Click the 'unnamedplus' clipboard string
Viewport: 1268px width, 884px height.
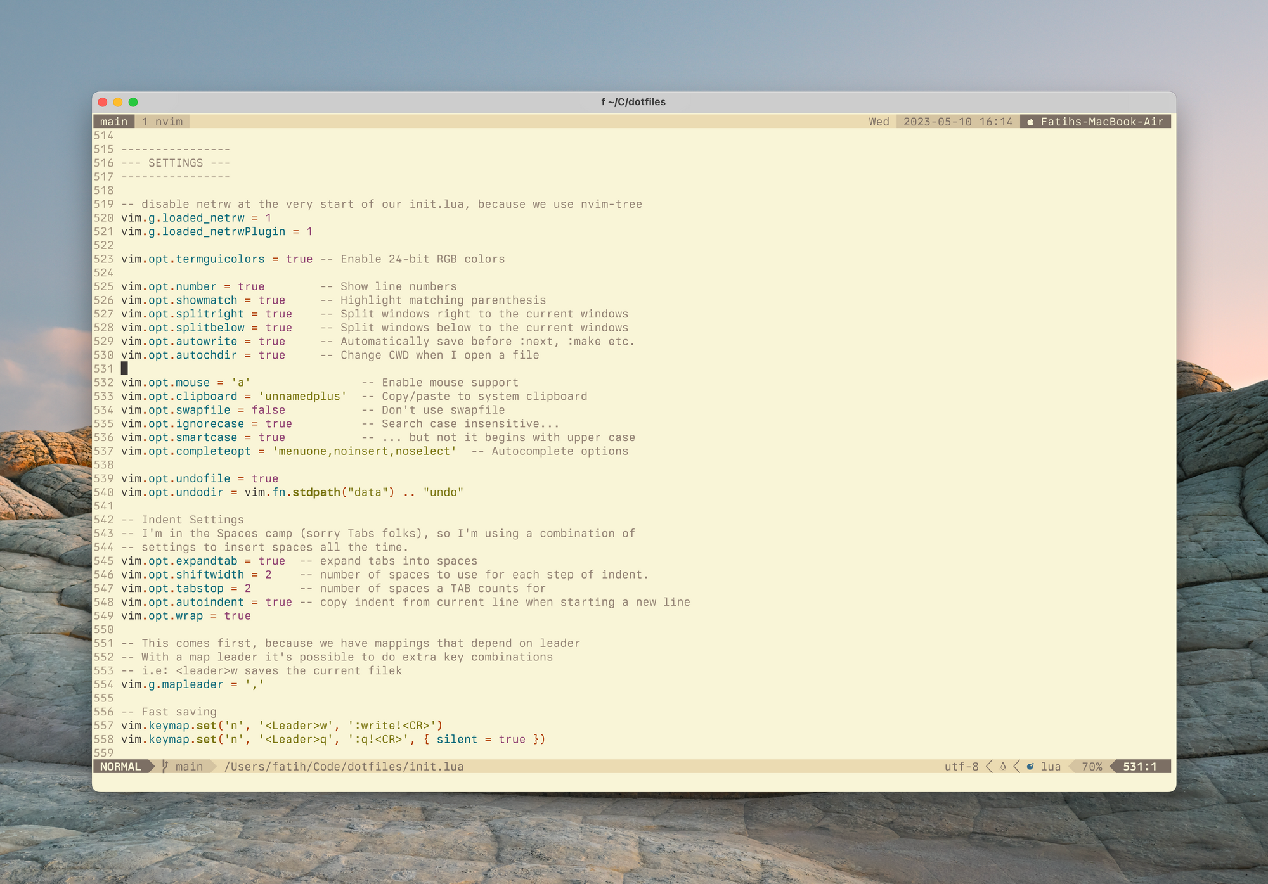[x=302, y=397]
